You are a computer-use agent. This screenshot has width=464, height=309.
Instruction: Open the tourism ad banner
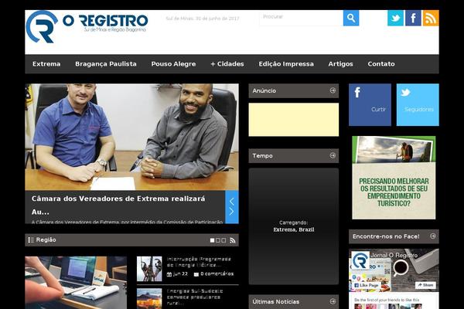point(394,178)
